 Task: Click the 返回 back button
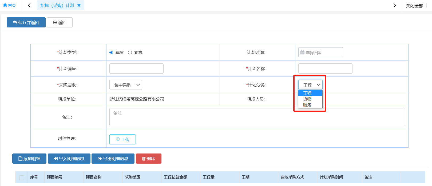pos(60,22)
